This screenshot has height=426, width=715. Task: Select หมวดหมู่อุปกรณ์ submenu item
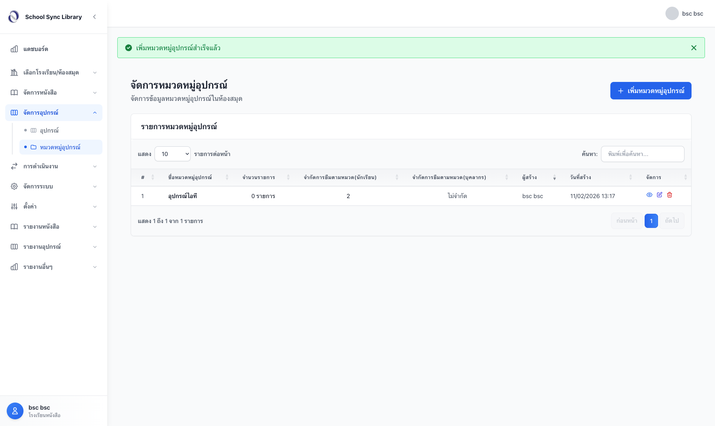point(60,147)
